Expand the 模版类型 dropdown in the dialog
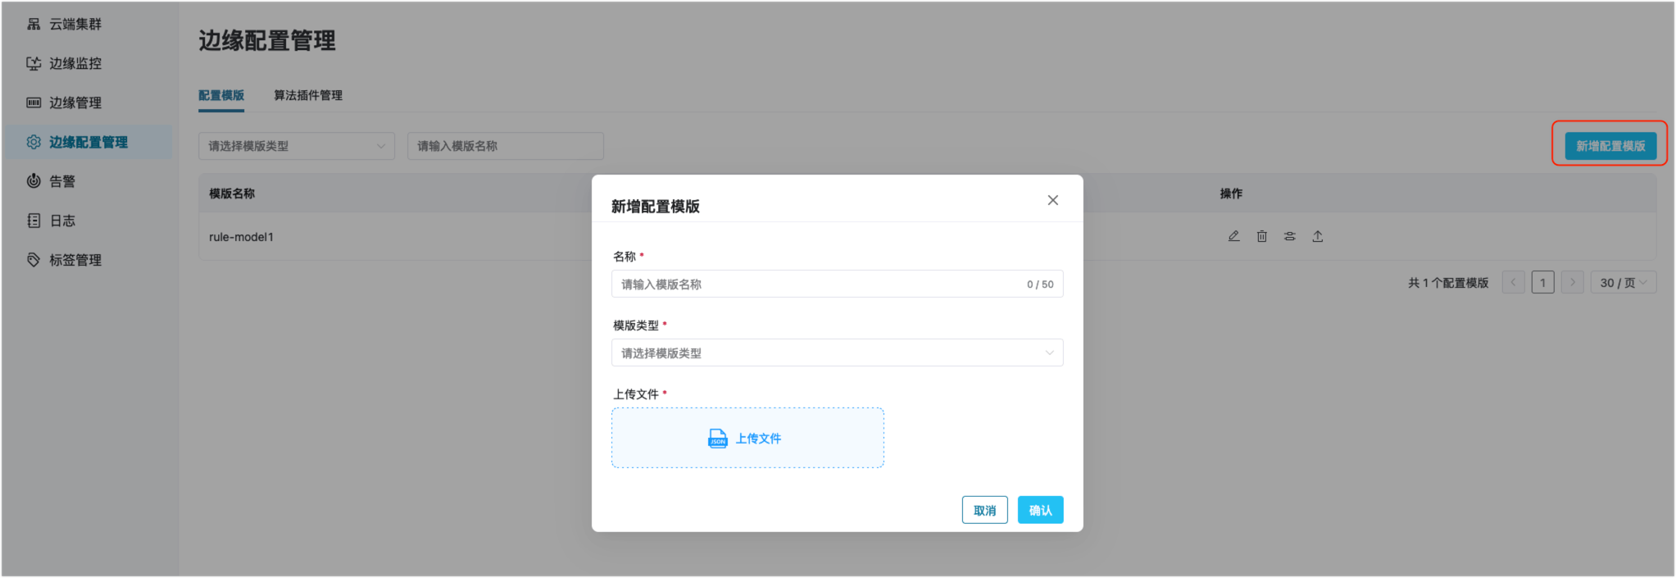1676x578 pixels. click(837, 353)
